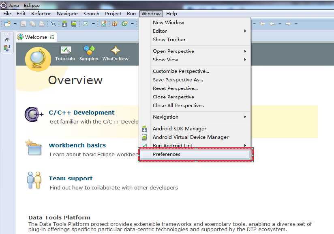Click the Workbench basics folder icon
The image size is (334, 234).
point(34,148)
